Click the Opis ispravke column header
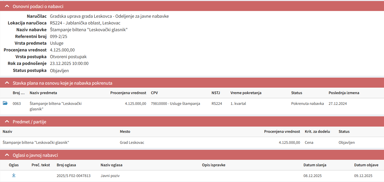 pos(213,165)
